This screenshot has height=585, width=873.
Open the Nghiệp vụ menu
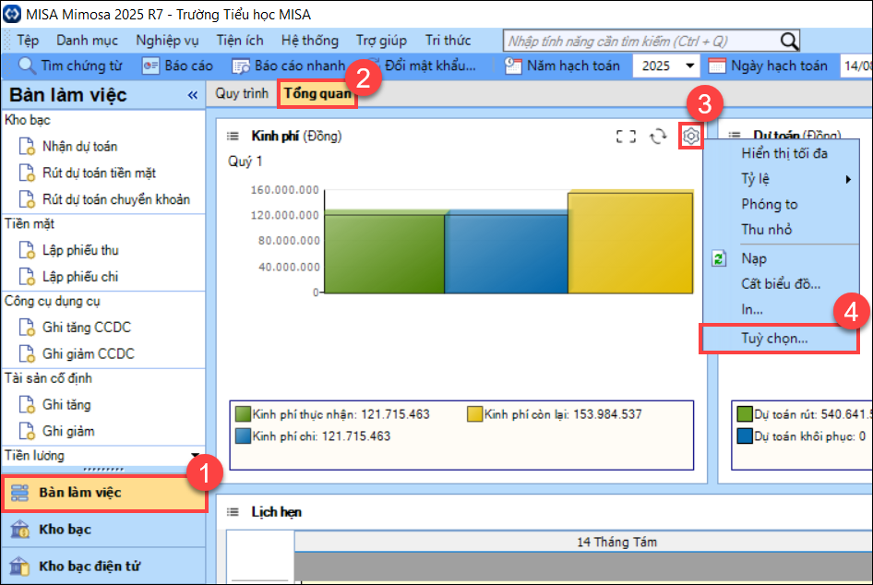point(167,41)
